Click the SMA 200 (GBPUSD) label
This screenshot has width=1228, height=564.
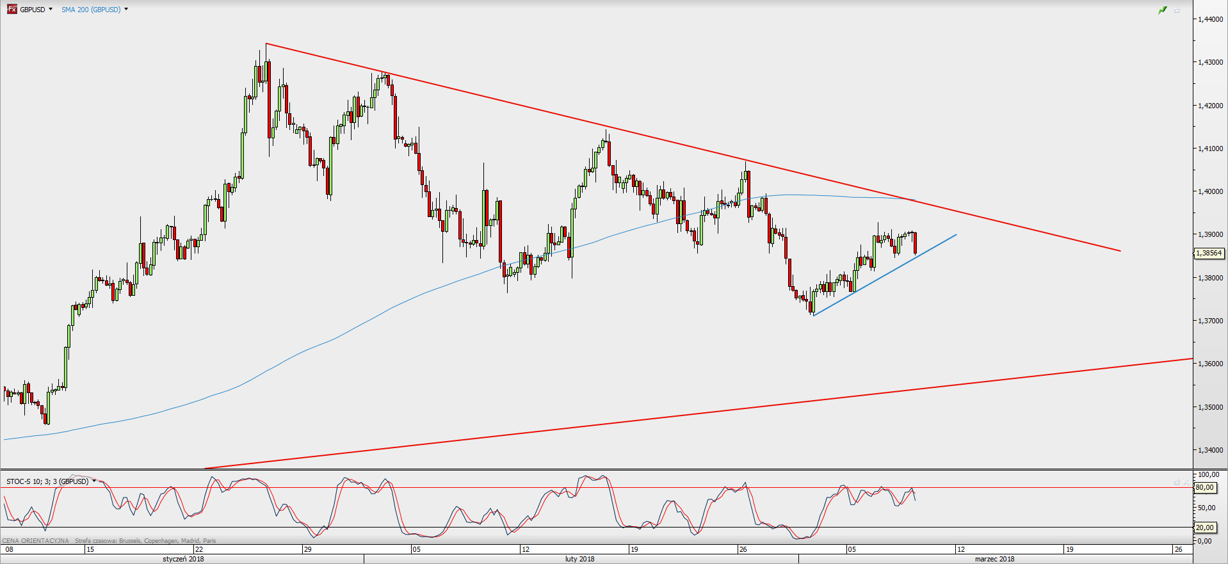point(91,10)
